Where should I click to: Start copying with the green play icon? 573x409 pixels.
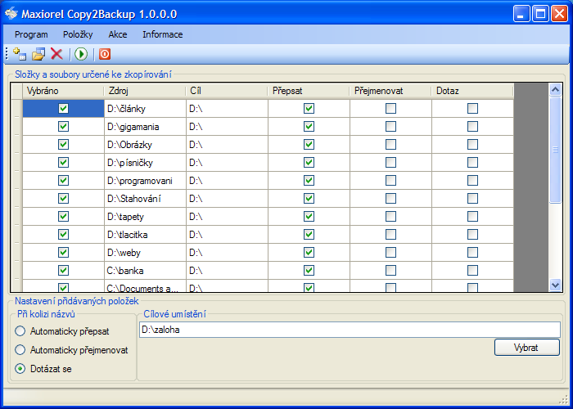click(81, 54)
